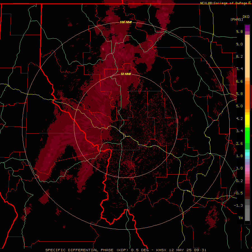Screen dimensions: 252x252
Task: Click the -0.5 legend value
Action: tap(238, 193)
